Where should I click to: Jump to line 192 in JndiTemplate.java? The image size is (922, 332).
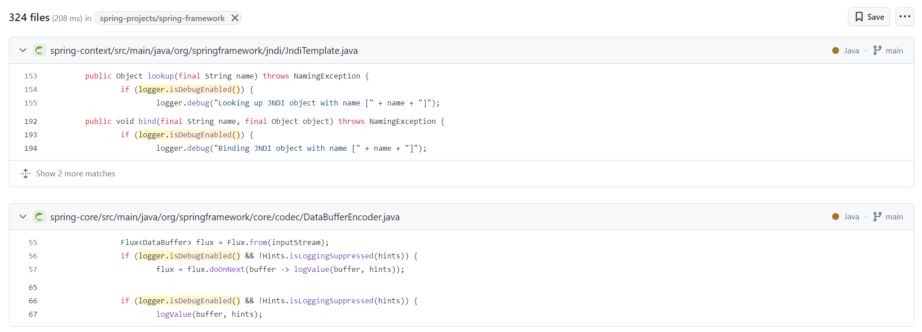31,122
